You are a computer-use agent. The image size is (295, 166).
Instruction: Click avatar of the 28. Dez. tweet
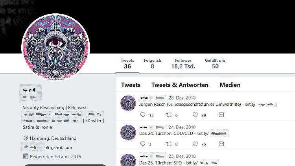[128, 103]
